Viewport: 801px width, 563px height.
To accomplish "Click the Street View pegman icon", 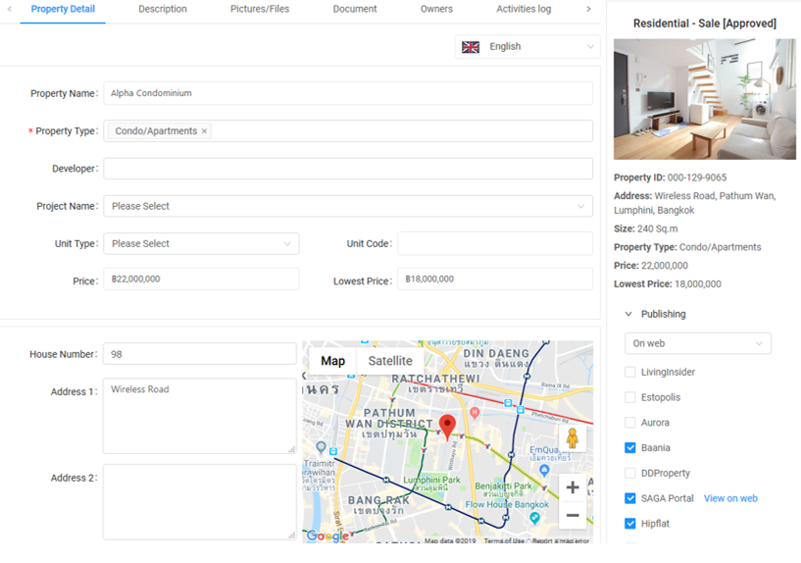I will tap(572, 438).
